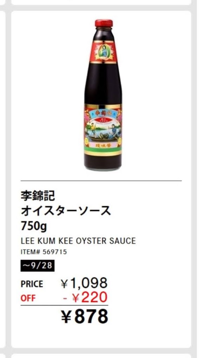Click the dark sauce bottle body above the label
This screenshot has width=204, height=358.
point(103,84)
